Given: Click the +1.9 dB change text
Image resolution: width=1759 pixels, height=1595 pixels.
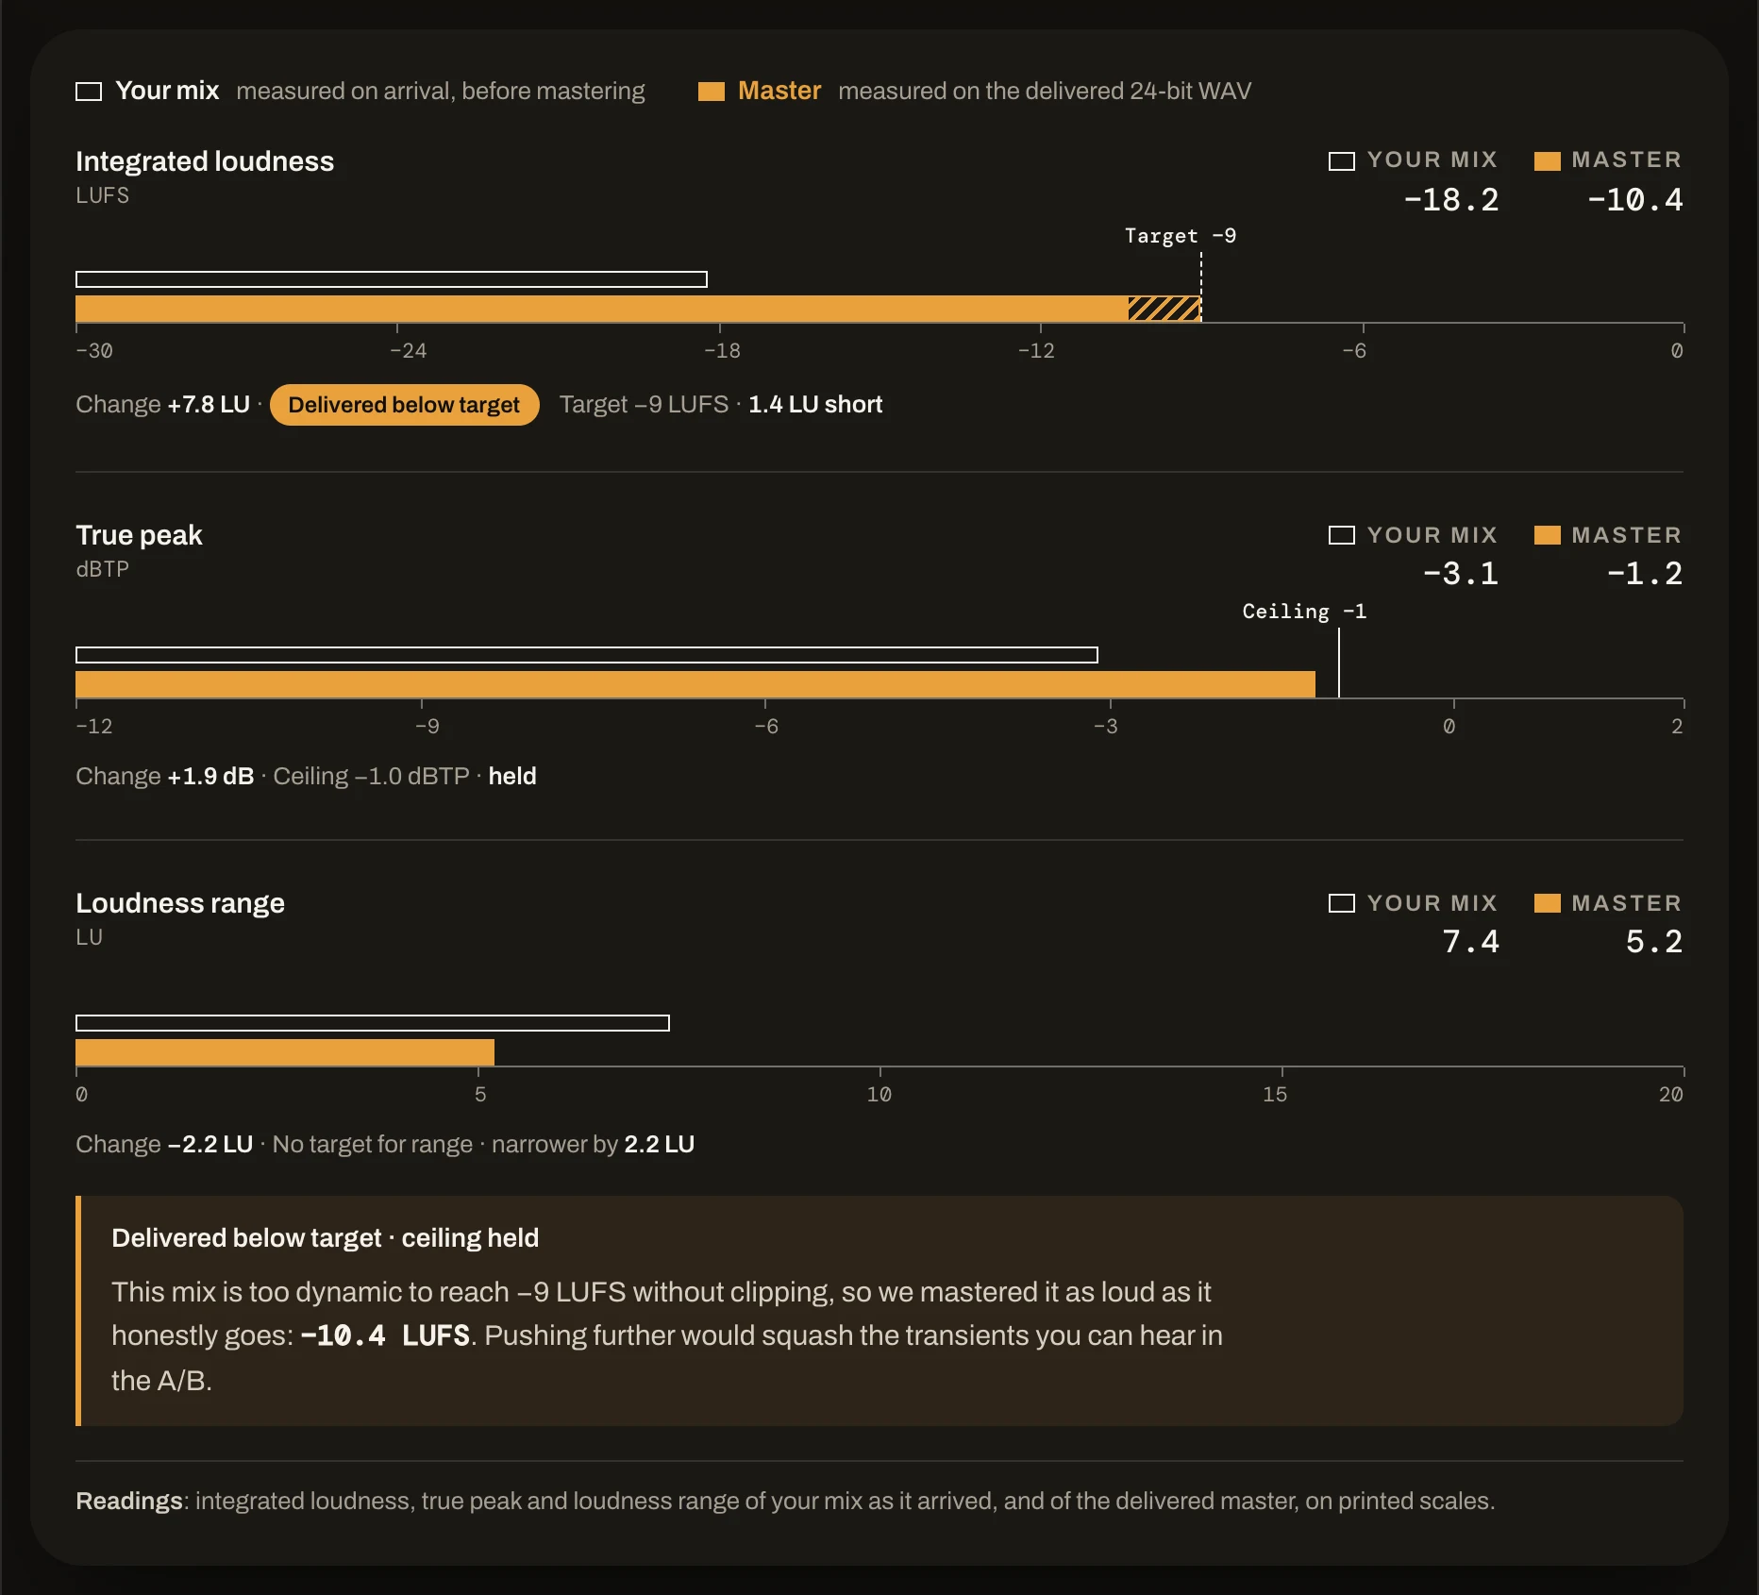Looking at the screenshot, I should click(x=210, y=777).
